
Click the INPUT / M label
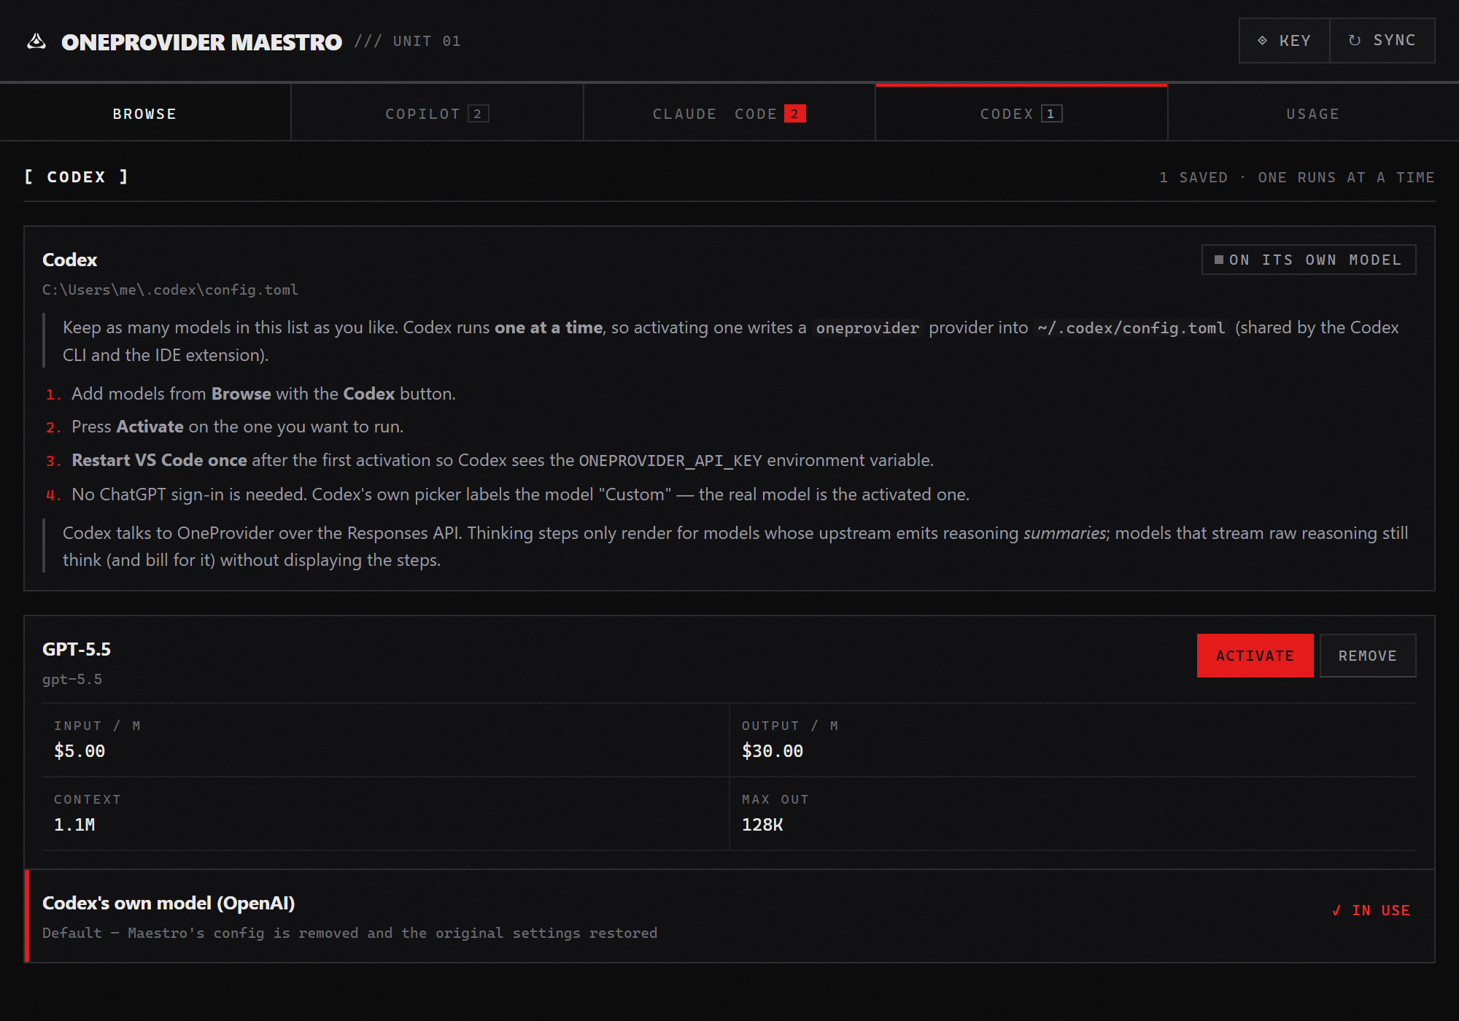pos(97,726)
